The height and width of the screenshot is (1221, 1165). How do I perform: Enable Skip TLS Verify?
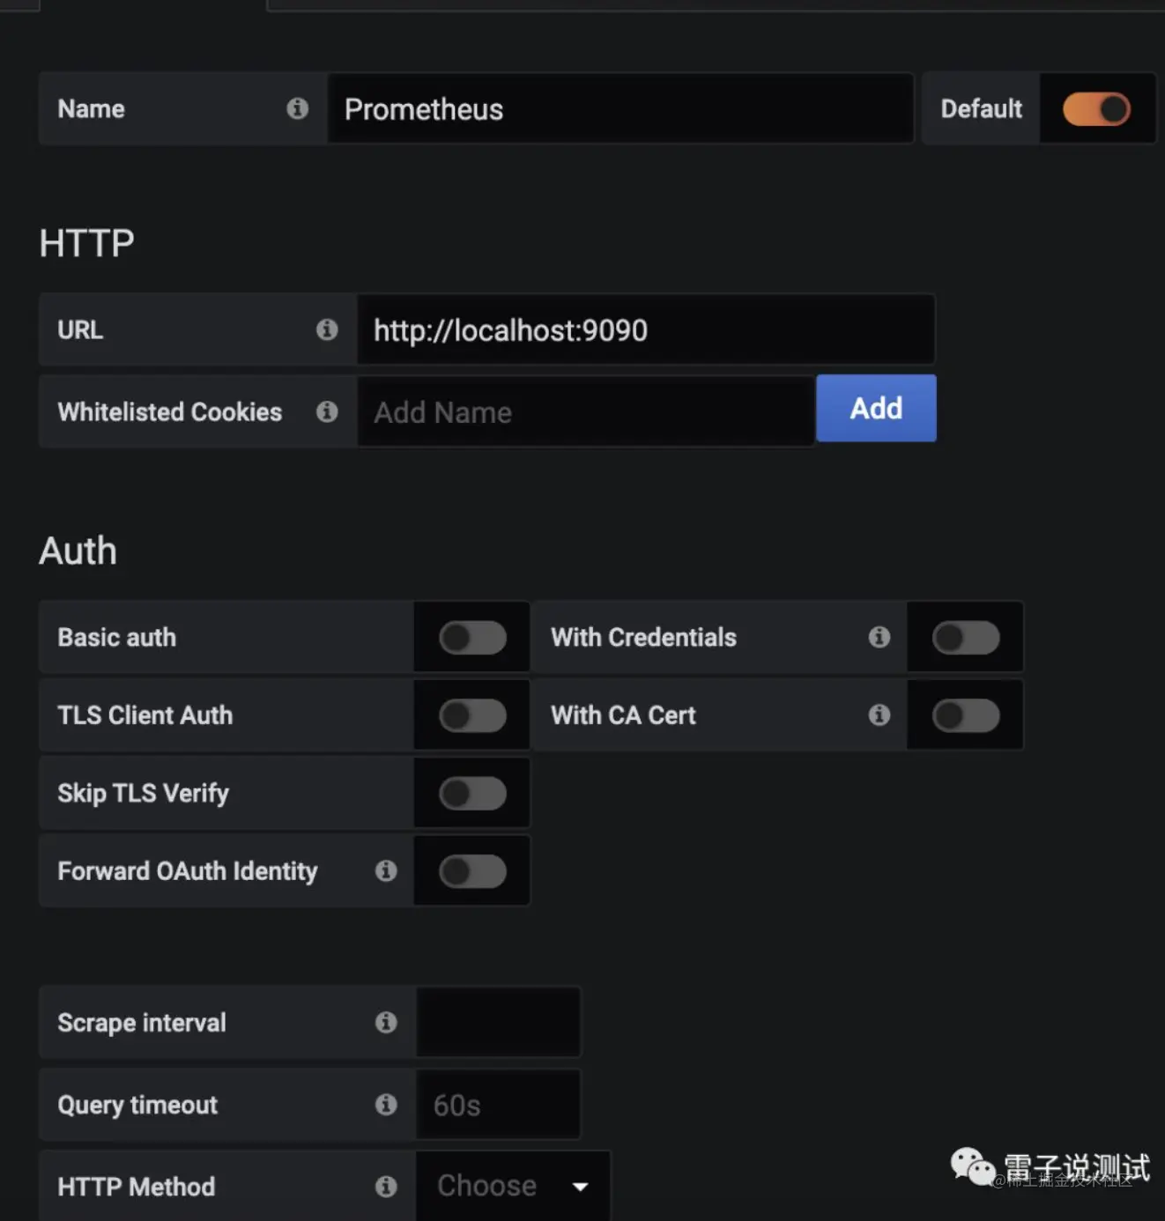pyautogui.click(x=473, y=793)
